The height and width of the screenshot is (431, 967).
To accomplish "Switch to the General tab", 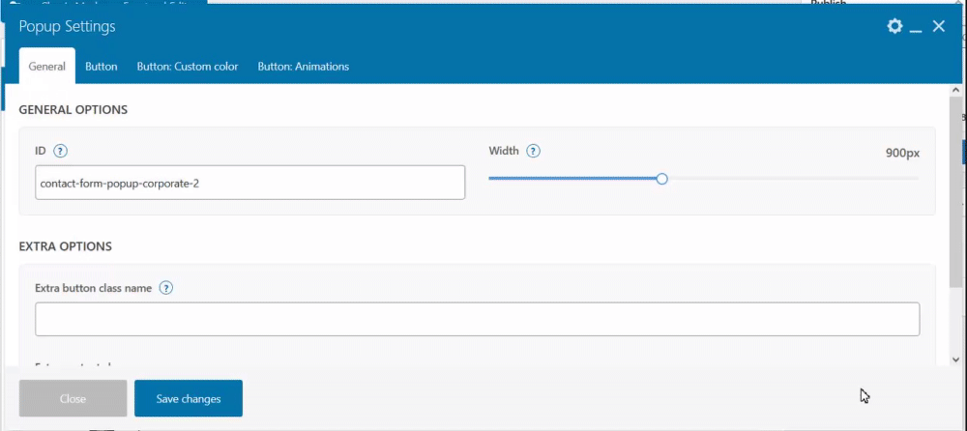I will tap(46, 67).
